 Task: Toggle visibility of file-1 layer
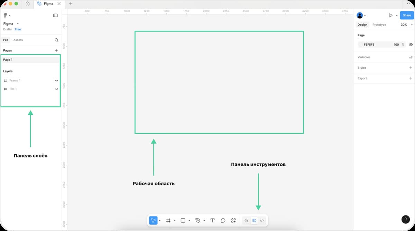click(x=56, y=89)
